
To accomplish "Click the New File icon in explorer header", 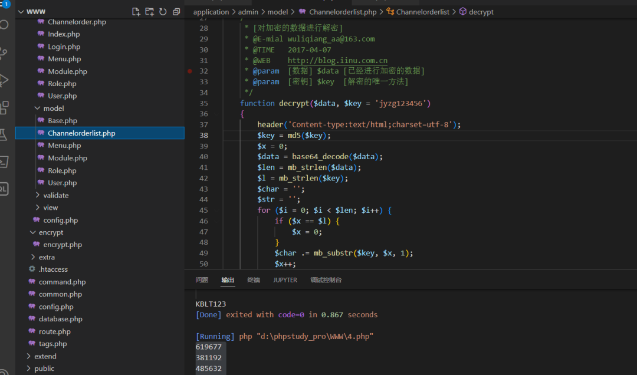I will (x=136, y=12).
